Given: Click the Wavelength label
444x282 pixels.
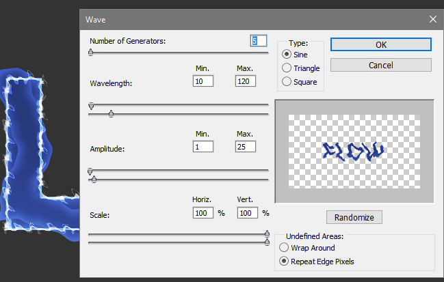Looking at the screenshot, I should [111, 83].
